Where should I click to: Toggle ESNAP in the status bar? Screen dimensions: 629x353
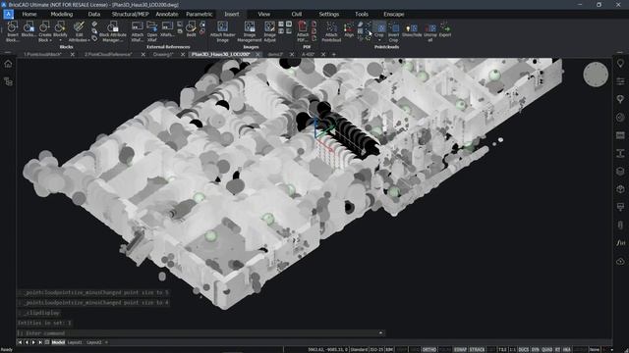460,349
